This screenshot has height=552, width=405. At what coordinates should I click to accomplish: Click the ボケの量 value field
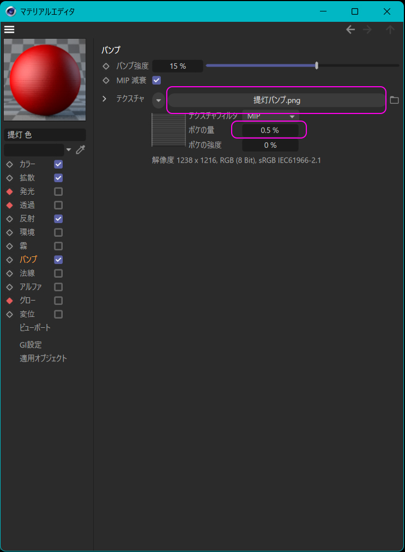click(x=269, y=130)
